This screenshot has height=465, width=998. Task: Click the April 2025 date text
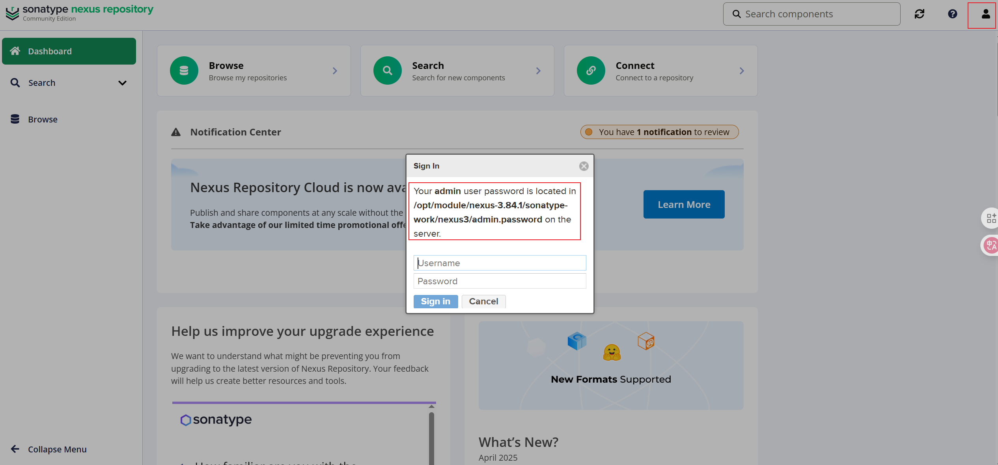pyautogui.click(x=498, y=458)
